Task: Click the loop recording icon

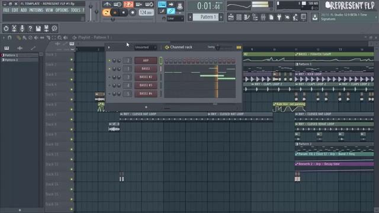Action: [149, 4]
